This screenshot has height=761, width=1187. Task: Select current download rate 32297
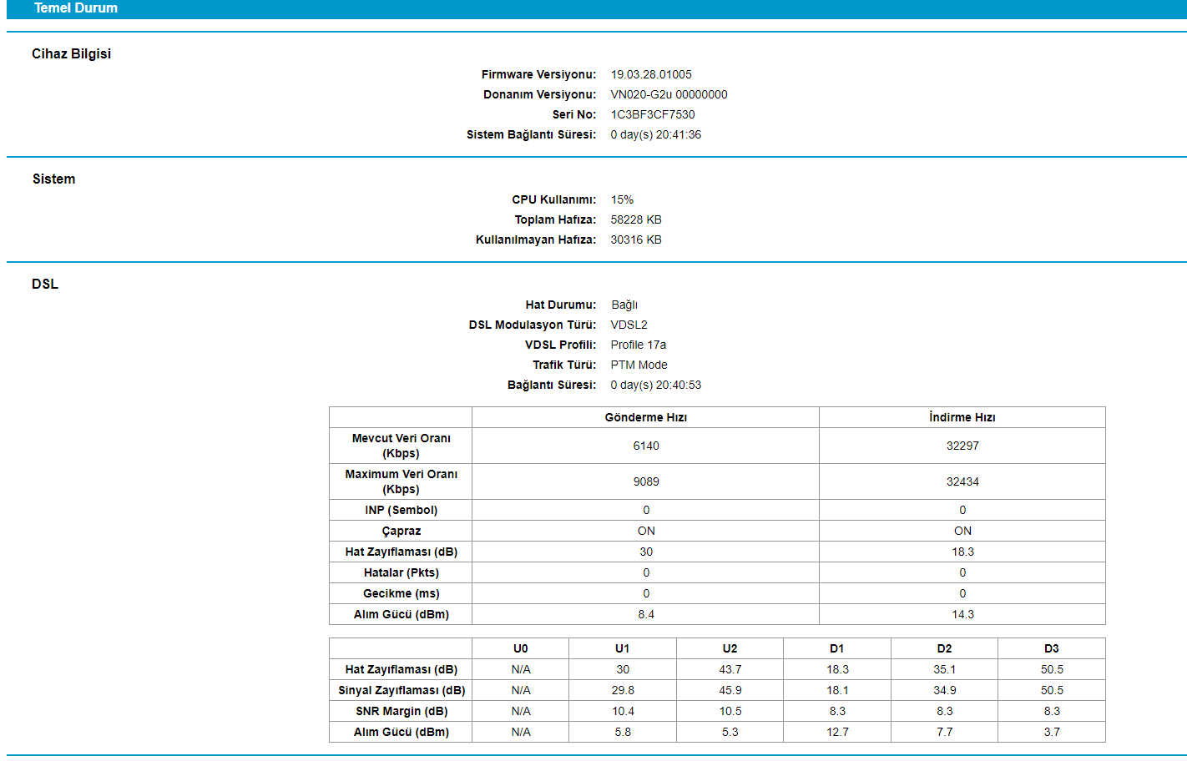[x=962, y=446]
